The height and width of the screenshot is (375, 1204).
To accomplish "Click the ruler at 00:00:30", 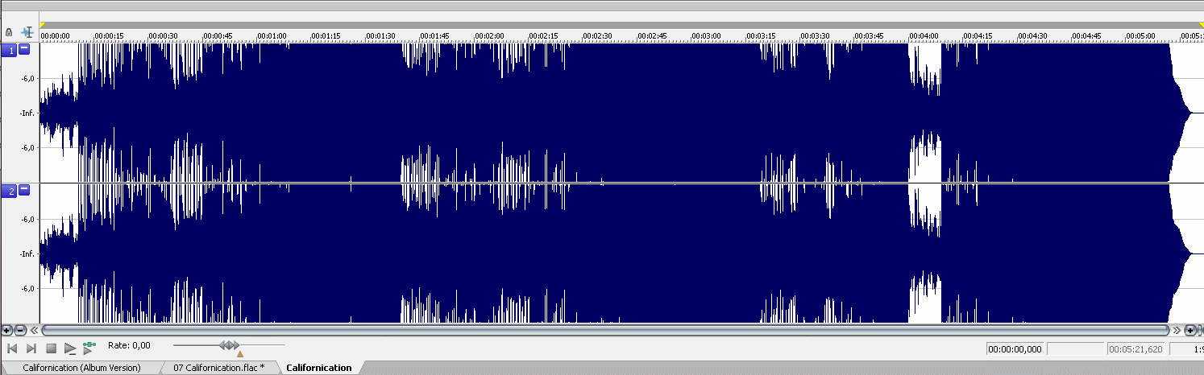I will pos(164,36).
